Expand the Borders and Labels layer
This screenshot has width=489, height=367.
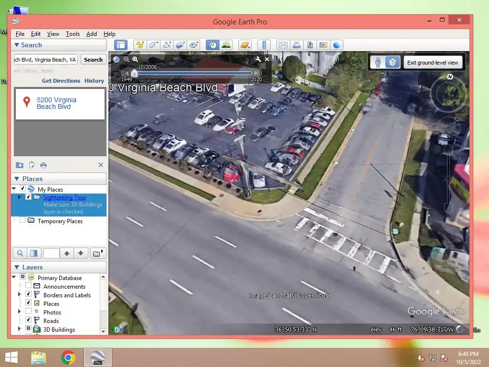pyautogui.click(x=19, y=294)
